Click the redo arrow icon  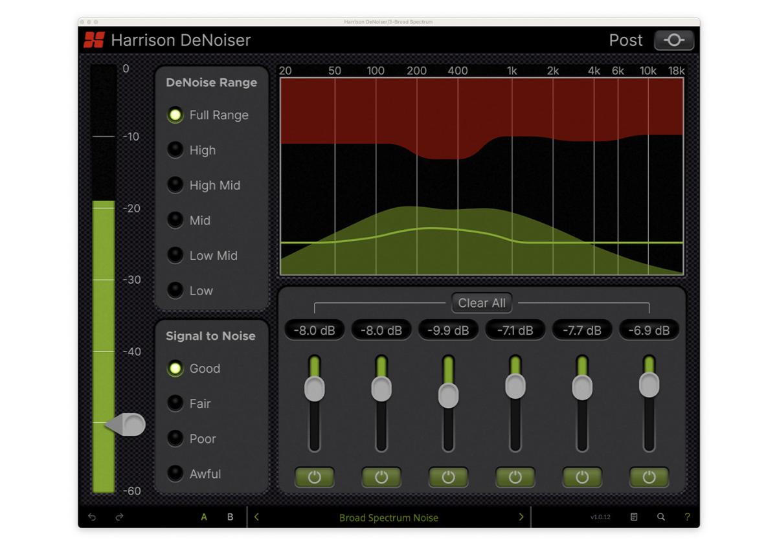pos(119,517)
